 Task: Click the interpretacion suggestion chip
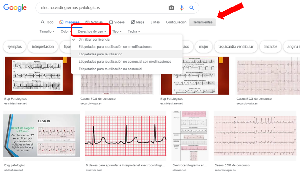tap(43, 47)
